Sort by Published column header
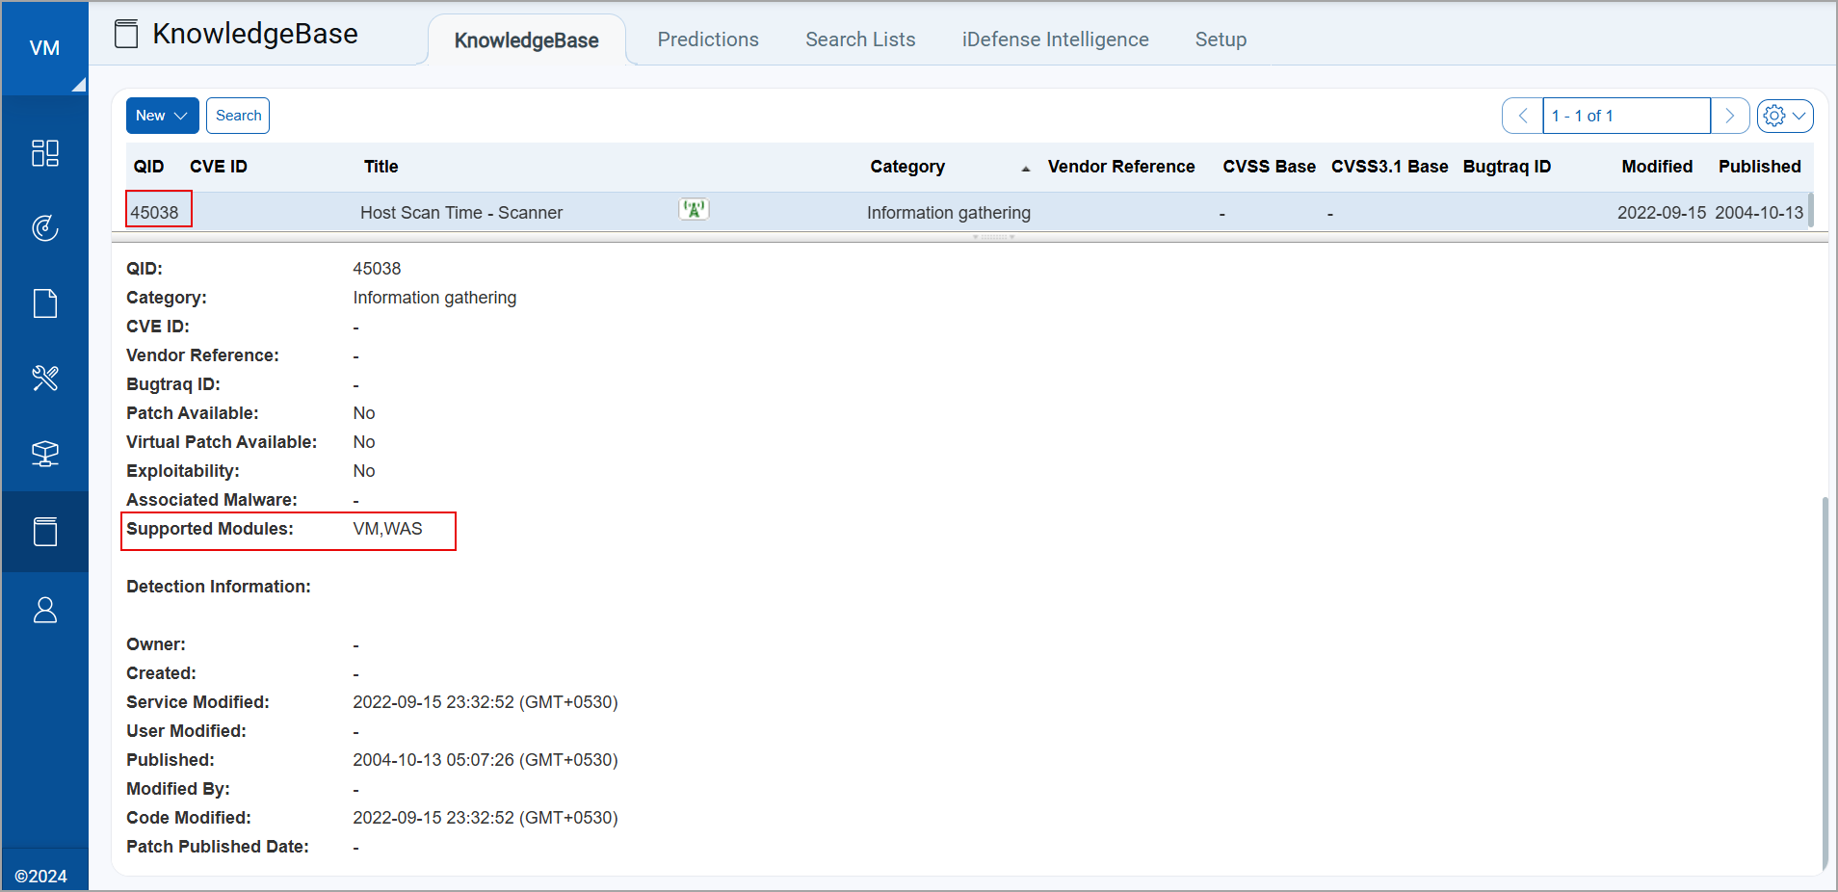The image size is (1838, 892). [x=1759, y=167]
